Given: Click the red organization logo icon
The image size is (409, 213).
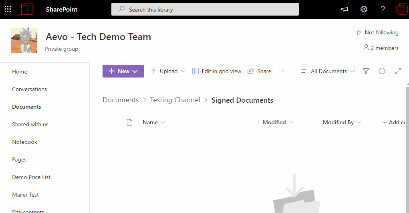Looking at the screenshot, I should 27,9.
